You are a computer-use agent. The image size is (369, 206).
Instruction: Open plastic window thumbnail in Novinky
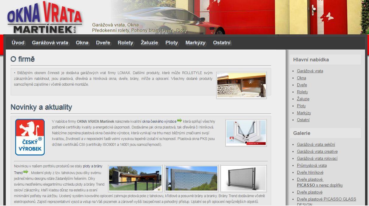pyautogui.click(x=246, y=133)
